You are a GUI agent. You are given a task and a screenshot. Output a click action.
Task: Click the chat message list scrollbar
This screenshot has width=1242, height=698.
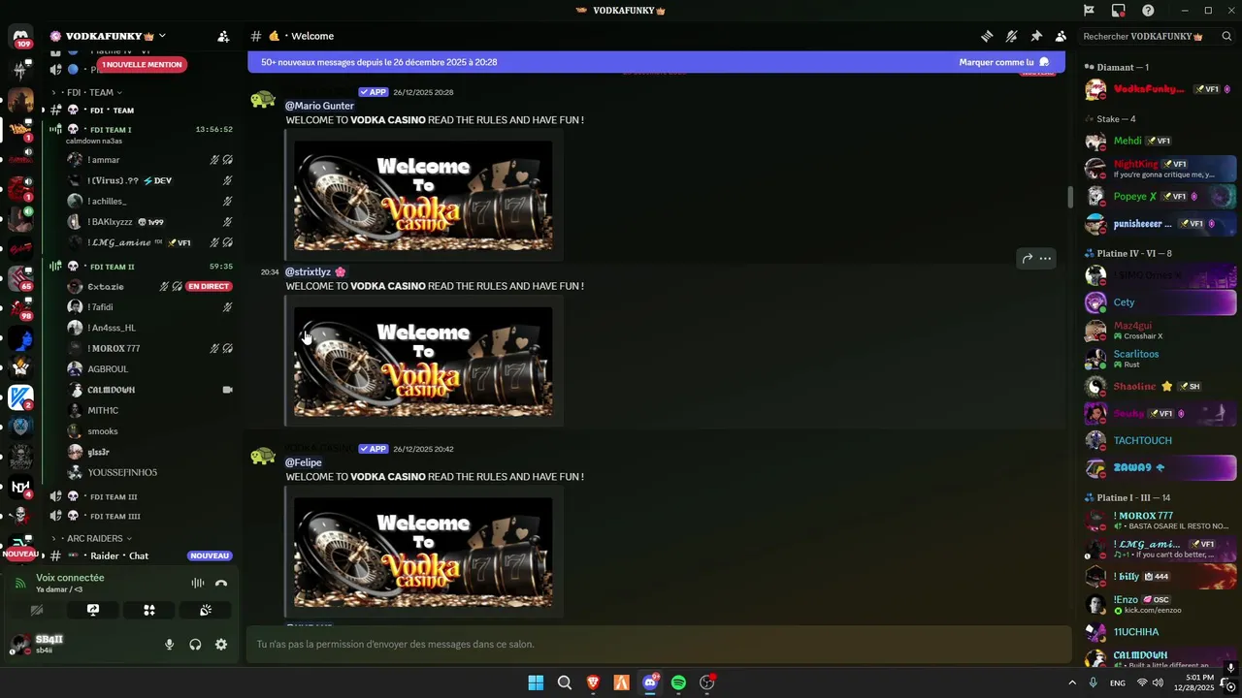pyautogui.click(x=1070, y=196)
